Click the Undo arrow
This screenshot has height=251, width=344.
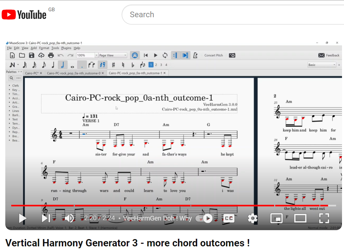pyautogui.click(x=61, y=55)
